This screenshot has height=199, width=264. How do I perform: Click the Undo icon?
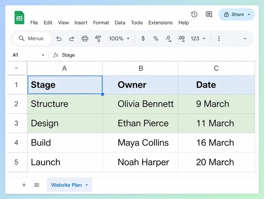point(59,39)
